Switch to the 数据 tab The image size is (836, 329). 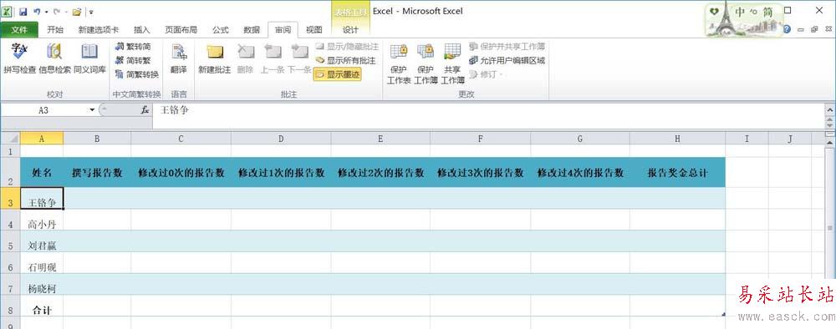coord(252,30)
